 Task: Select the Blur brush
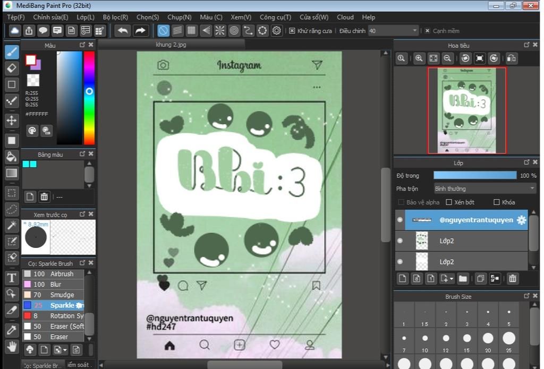(x=54, y=285)
